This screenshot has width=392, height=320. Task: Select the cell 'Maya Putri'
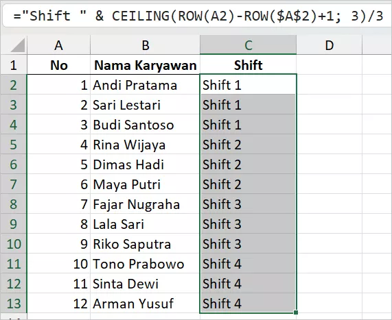[x=145, y=184]
